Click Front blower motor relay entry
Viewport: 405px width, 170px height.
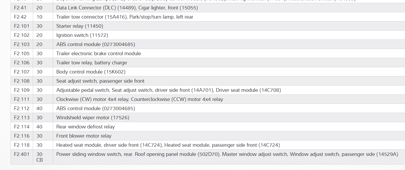[x=84, y=136]
